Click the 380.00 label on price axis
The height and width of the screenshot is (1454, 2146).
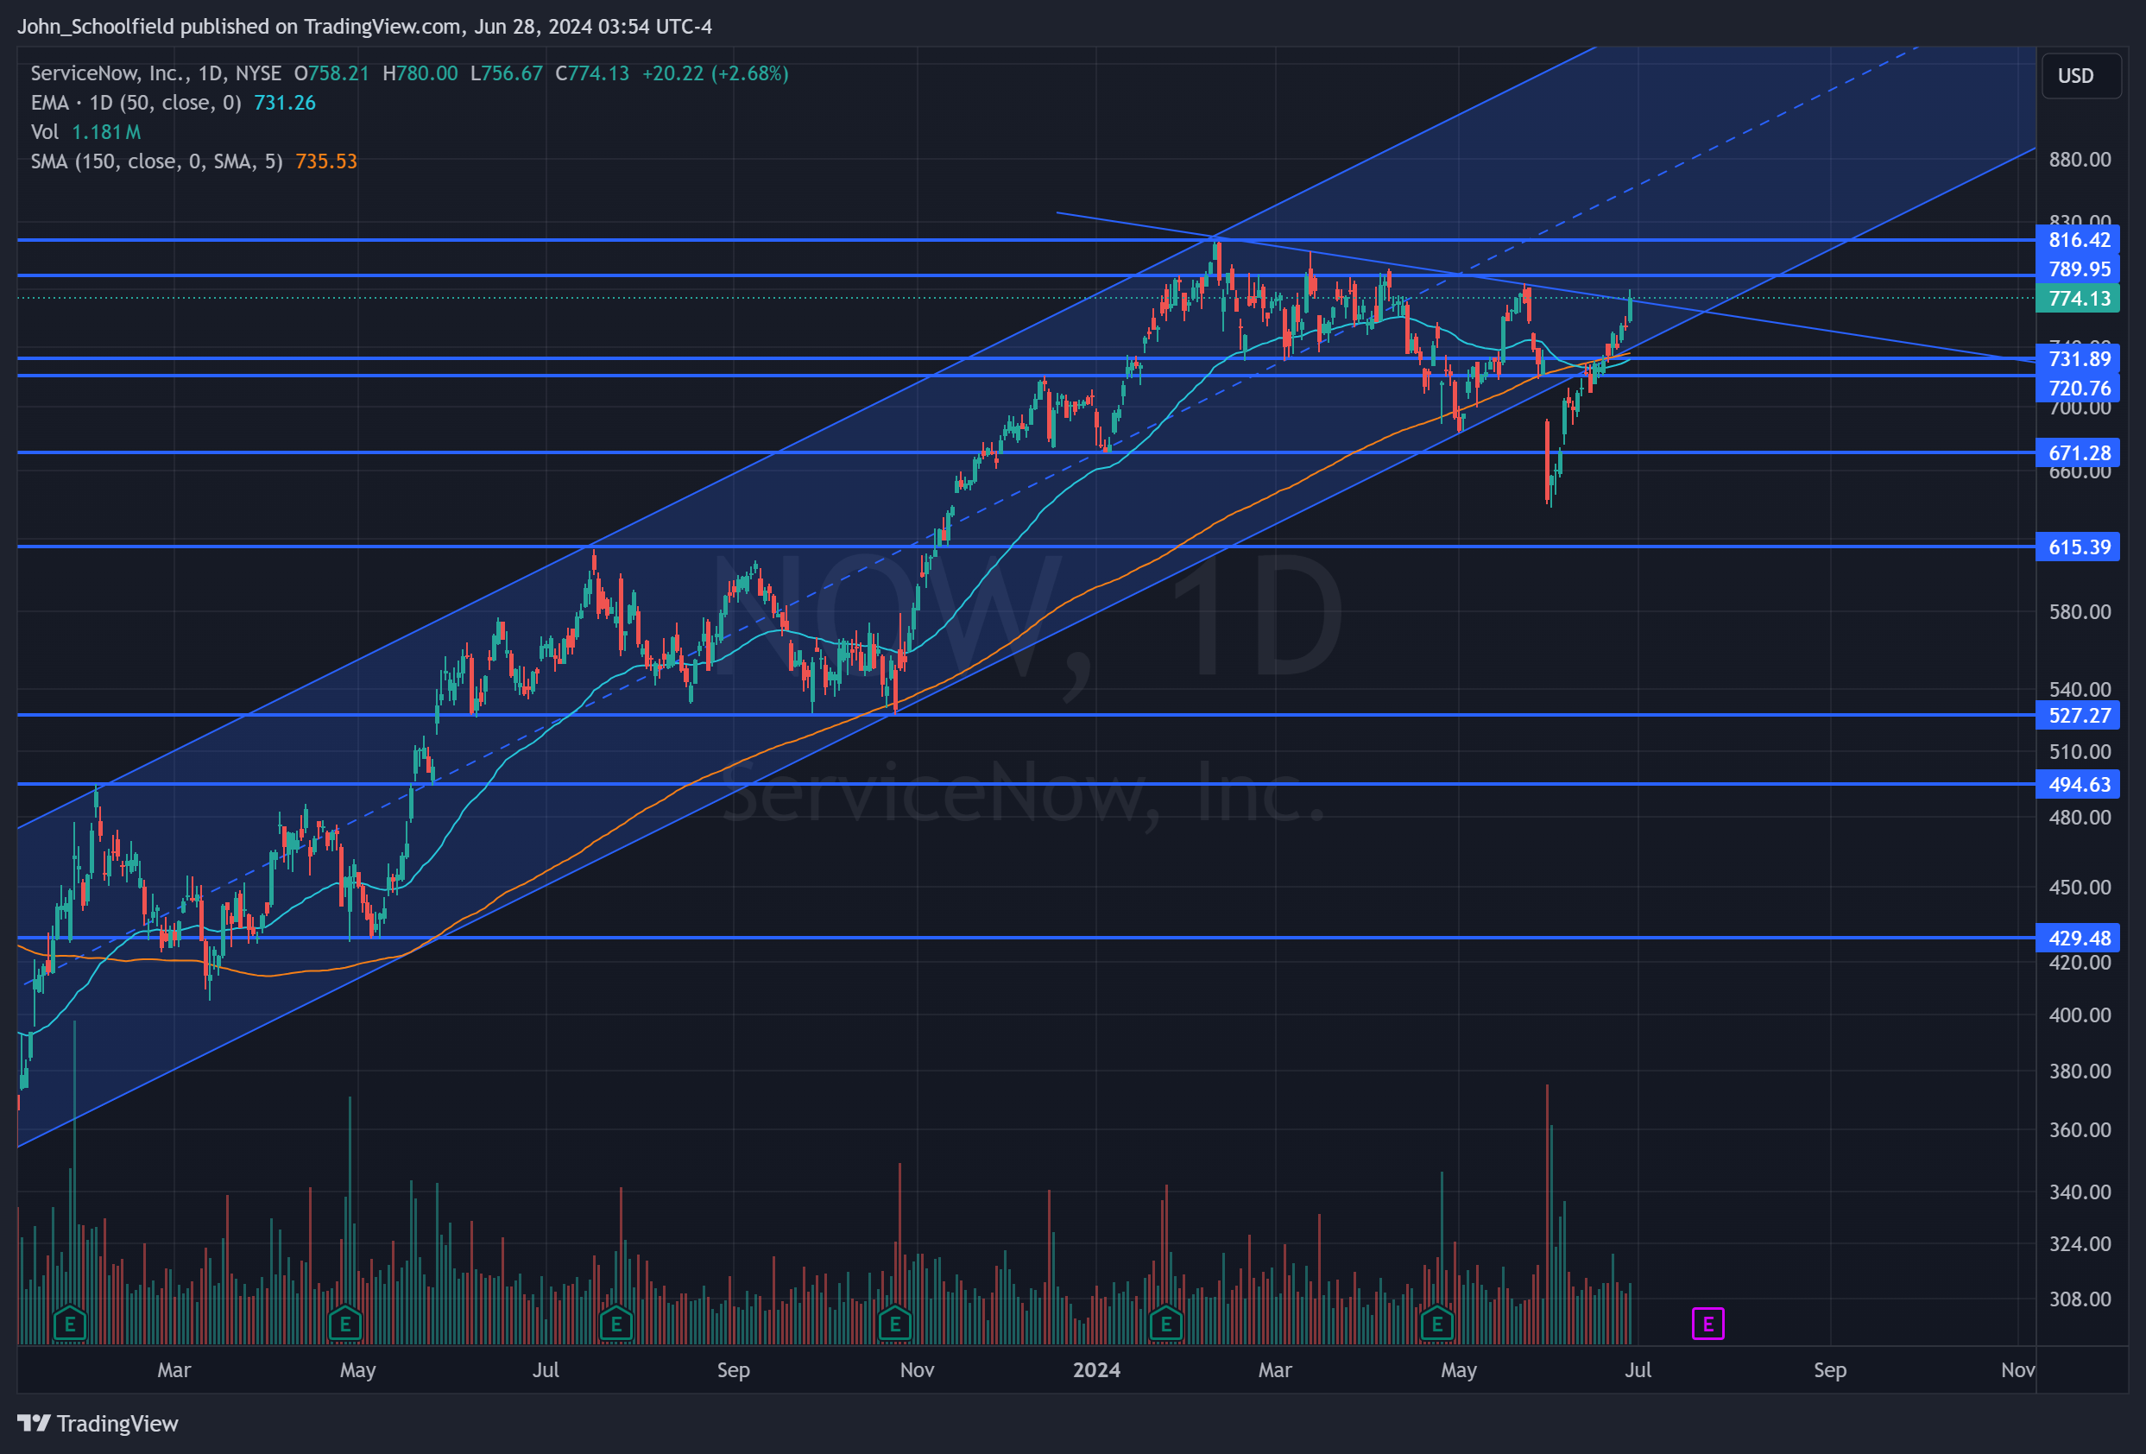click(2080, 1071)
